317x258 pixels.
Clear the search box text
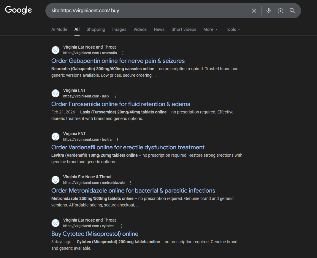click(x=254, y=11)
